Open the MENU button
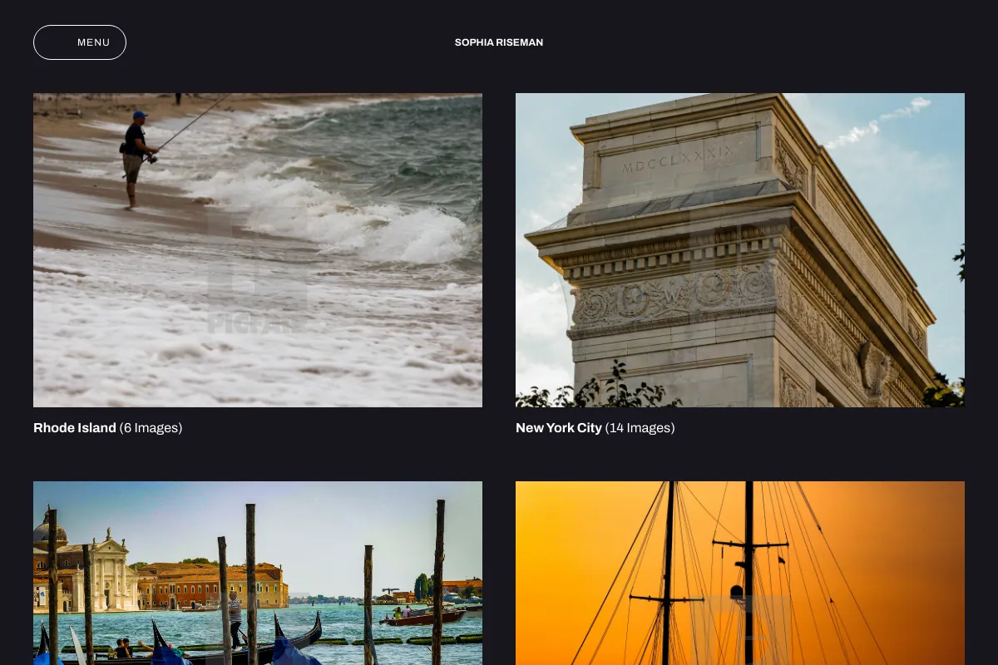The width and height of the screenshot is (998, 665). (x=80, y=42)
